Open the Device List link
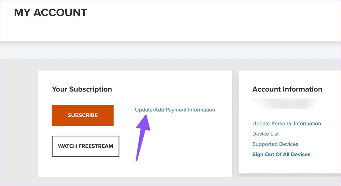Viewport: 341px width, 186px height. (265, 134)
